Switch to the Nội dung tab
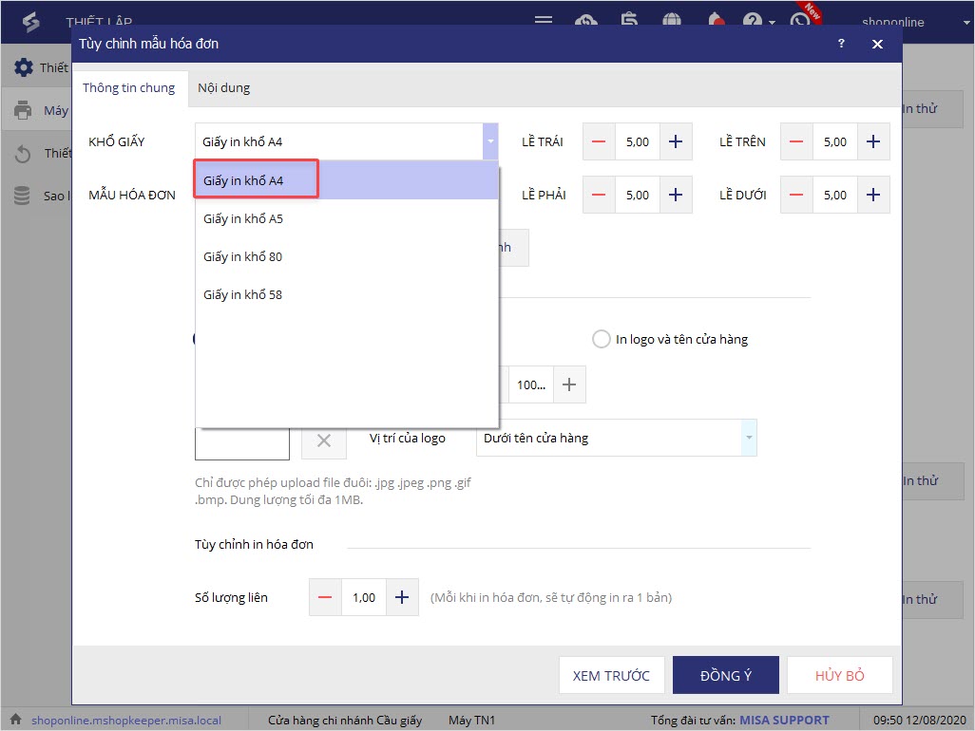Viewport: 975px width, 731px height. [x=224, y=87]
